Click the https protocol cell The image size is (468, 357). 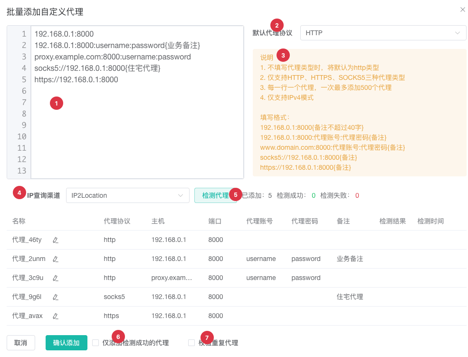pos(111,316)
